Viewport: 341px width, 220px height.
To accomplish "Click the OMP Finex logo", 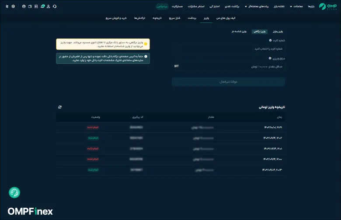I will coord(328,6).
